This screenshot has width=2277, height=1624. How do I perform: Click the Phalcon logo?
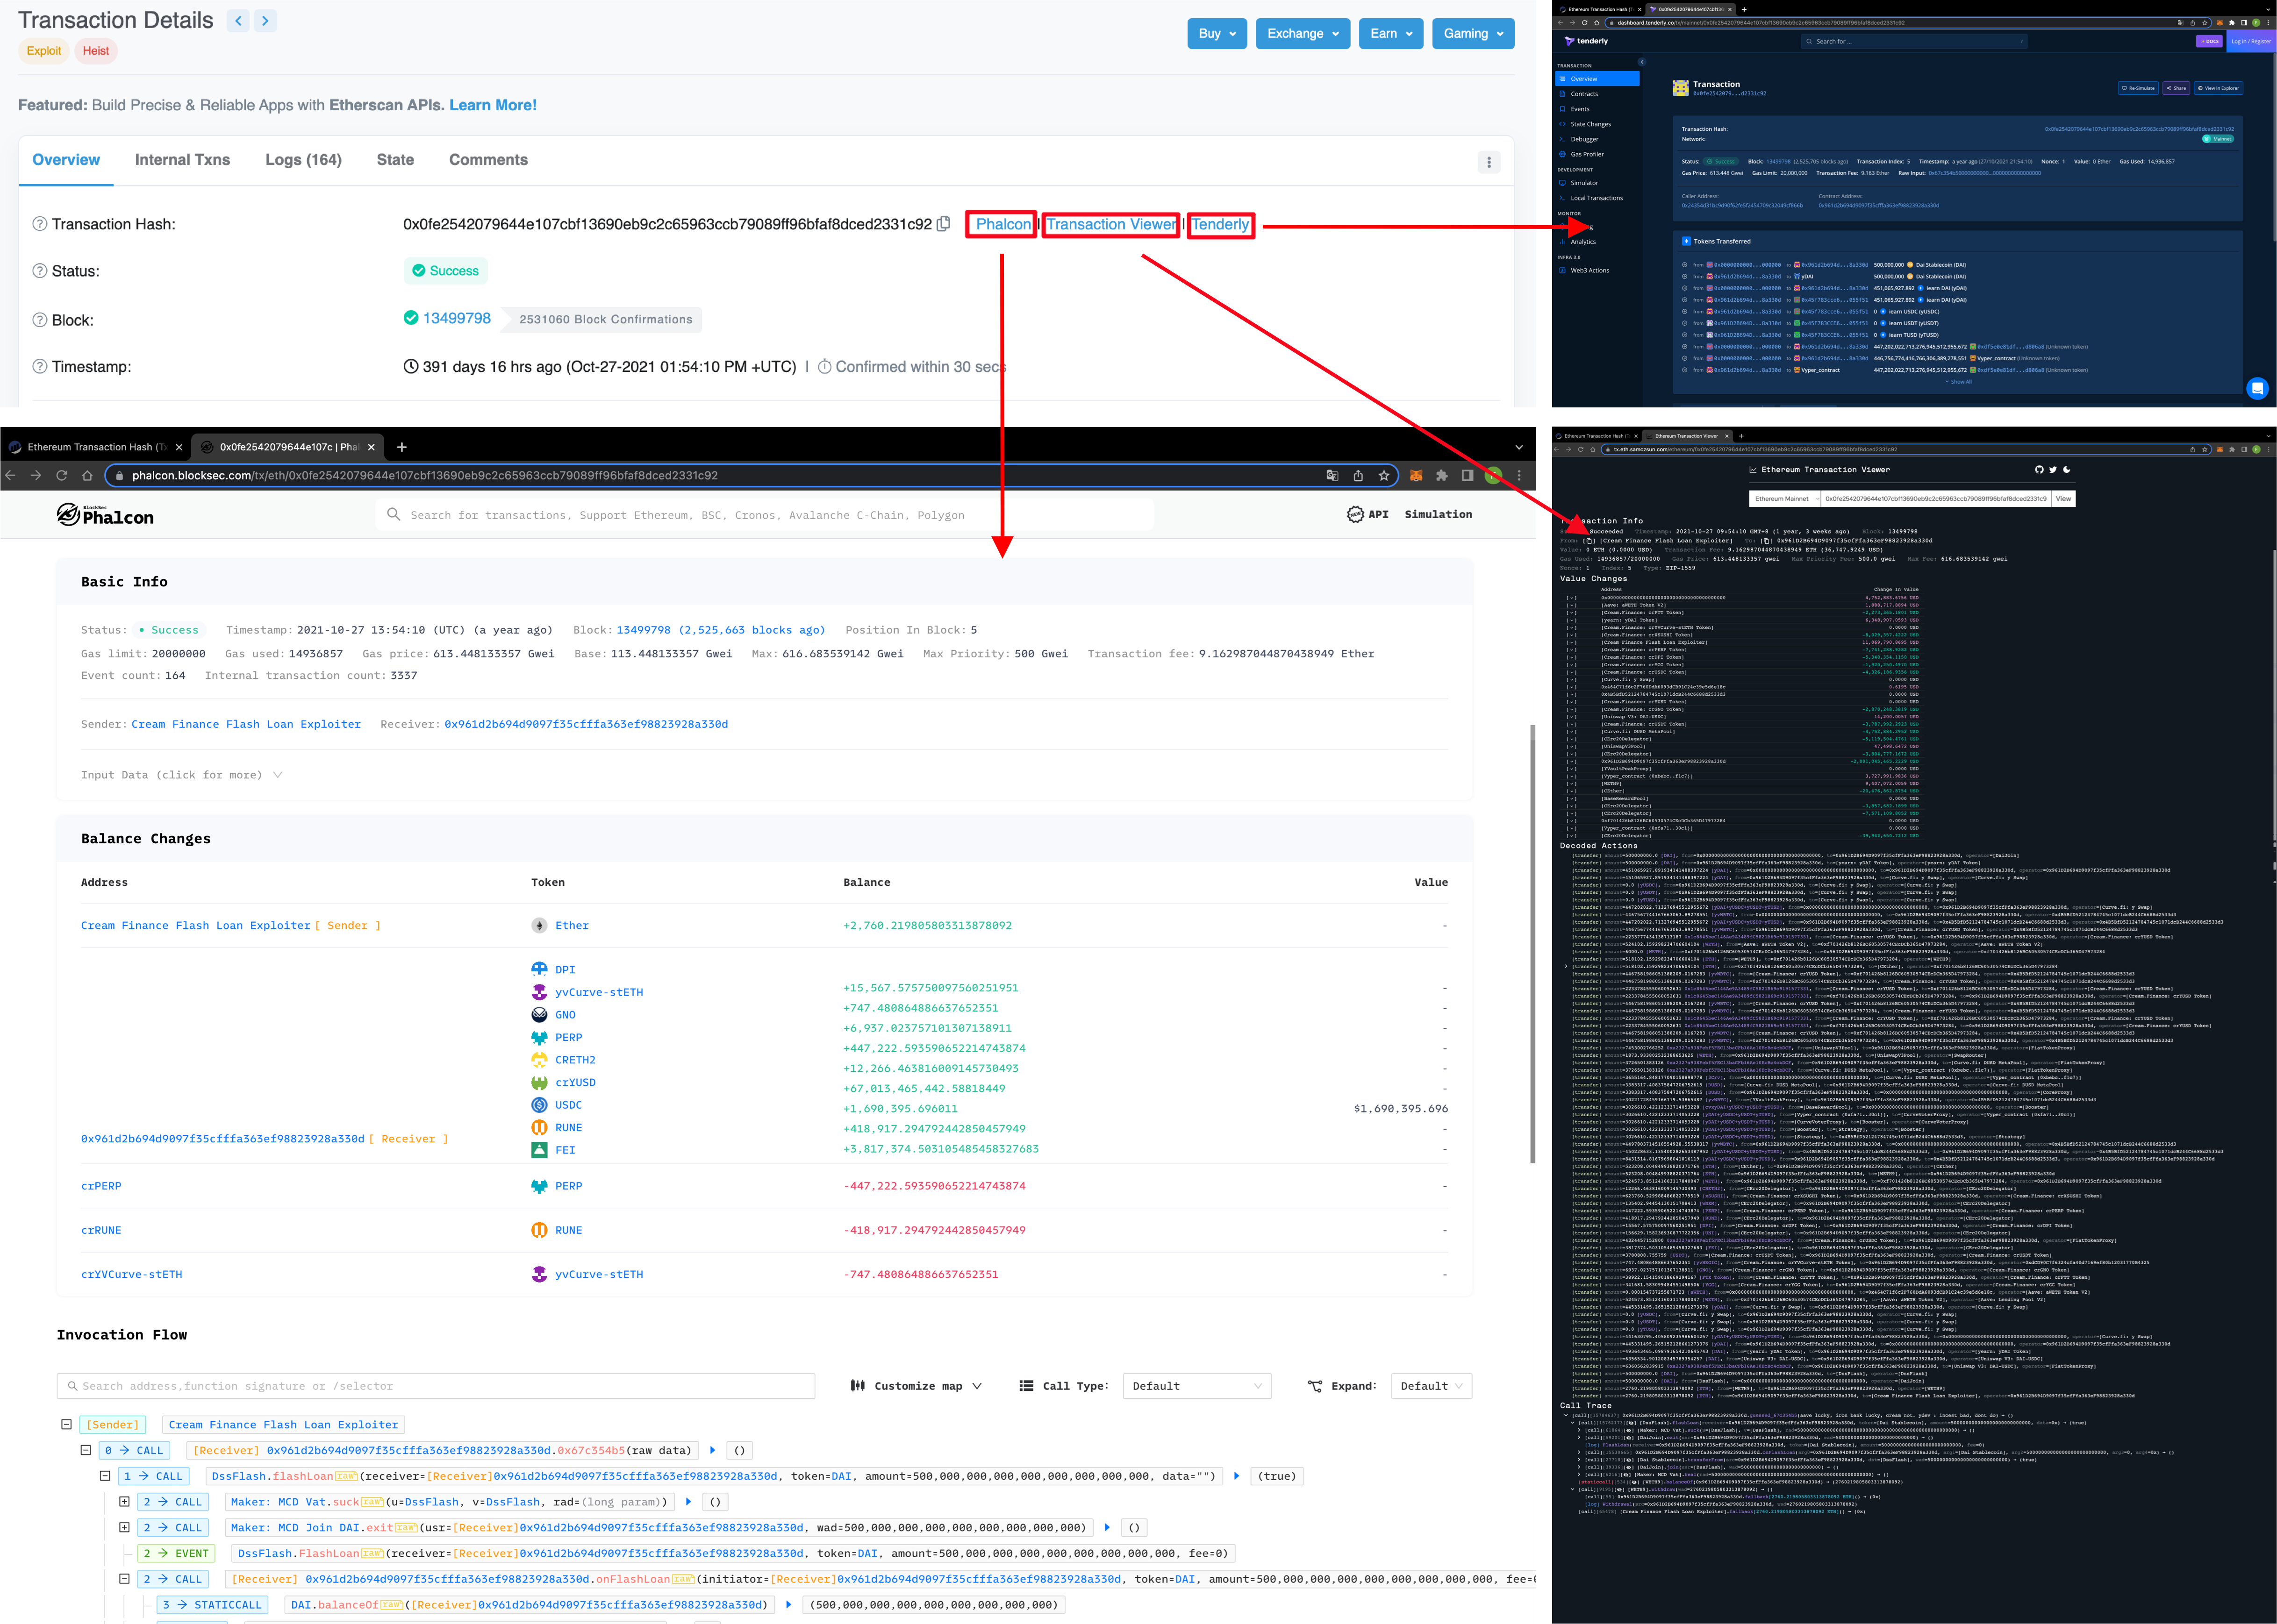pos(105,514)
